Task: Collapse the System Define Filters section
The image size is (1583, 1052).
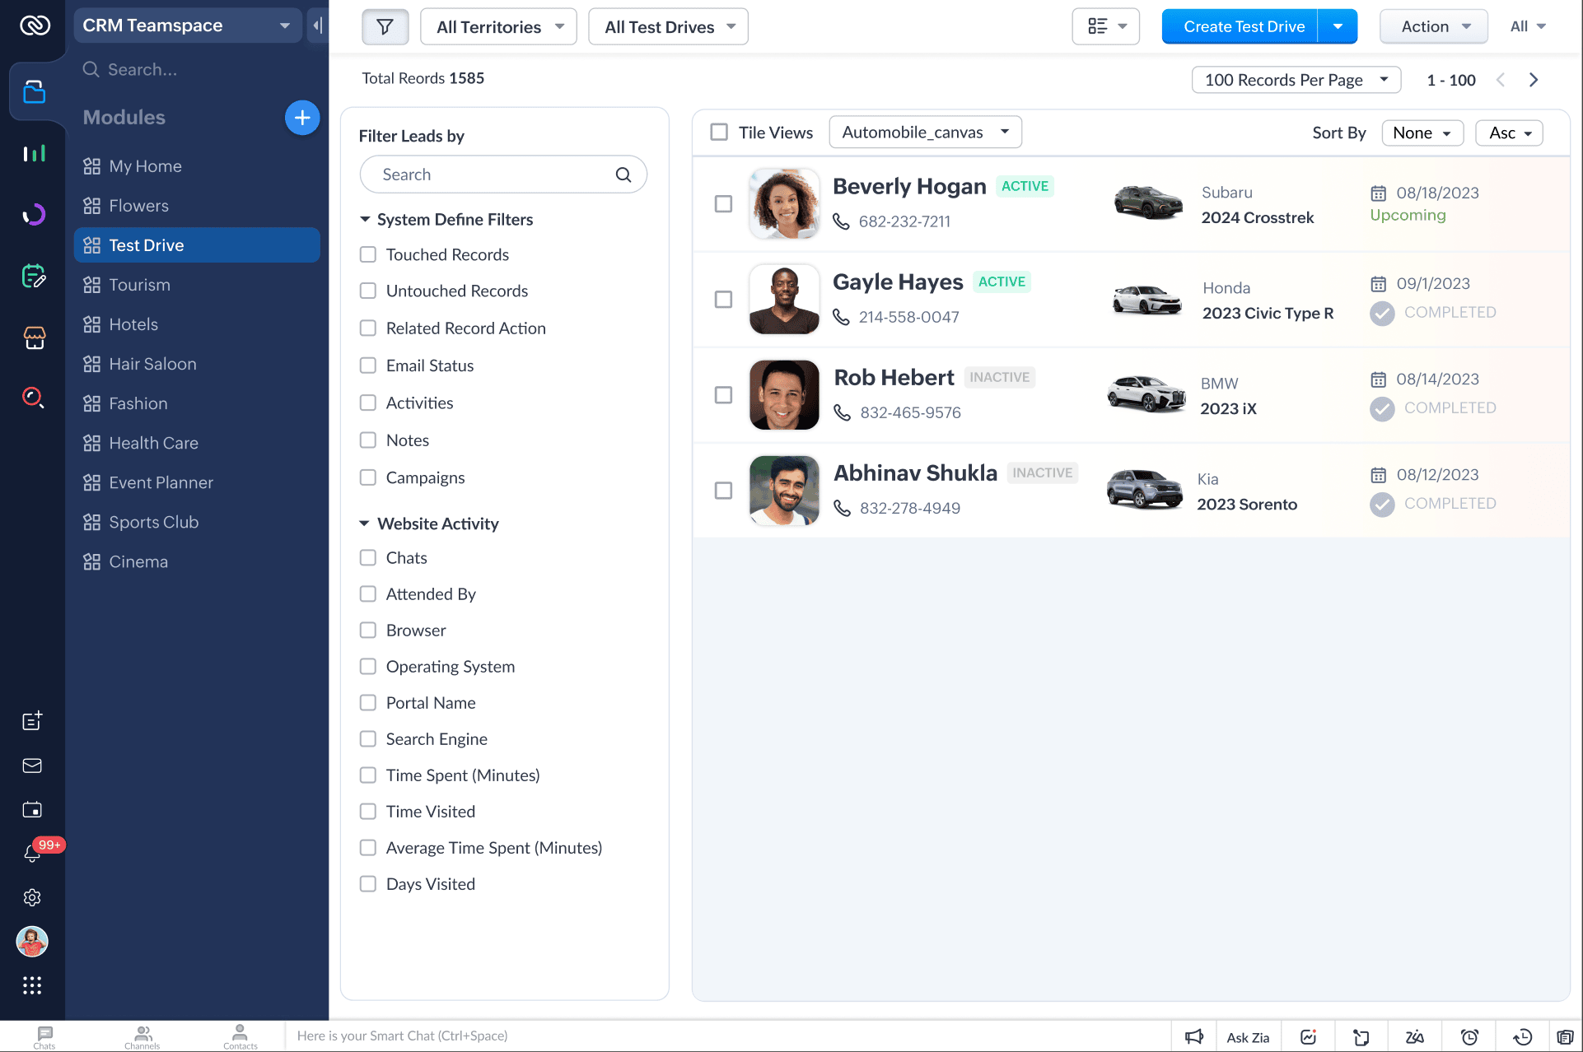Action: point(365,219)
